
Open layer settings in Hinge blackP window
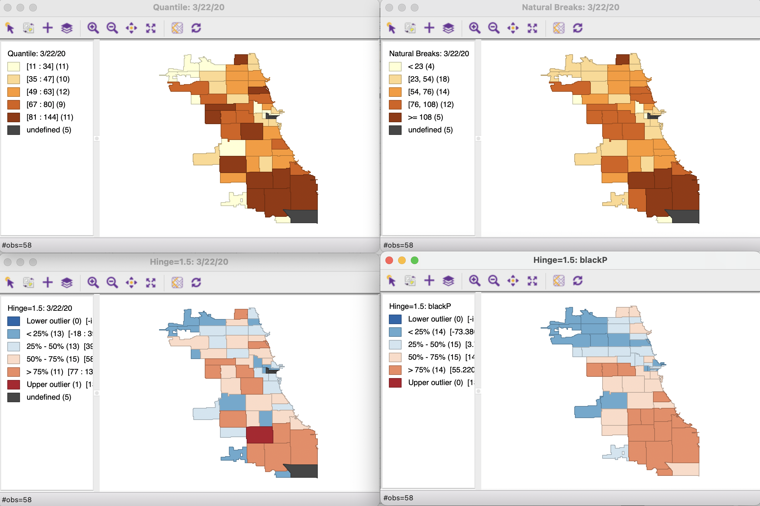448,281
